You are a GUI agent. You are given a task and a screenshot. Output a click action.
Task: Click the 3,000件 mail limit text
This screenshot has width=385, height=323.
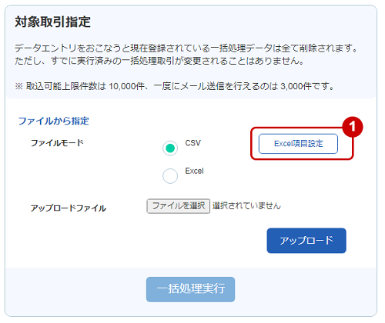click(x=296, y=86)
